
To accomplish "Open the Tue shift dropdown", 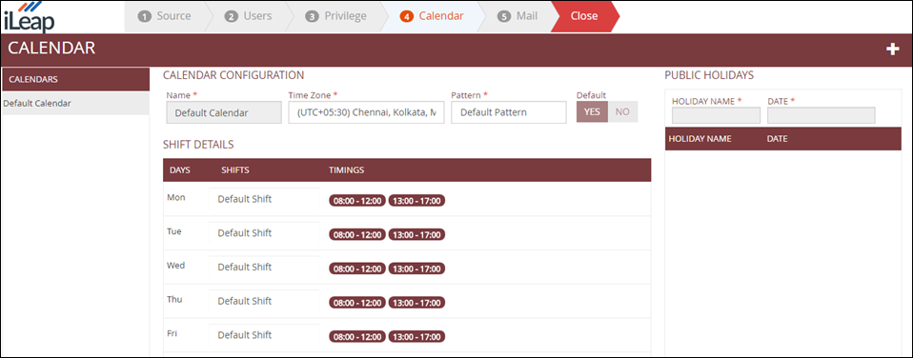I will pos(264,233).
